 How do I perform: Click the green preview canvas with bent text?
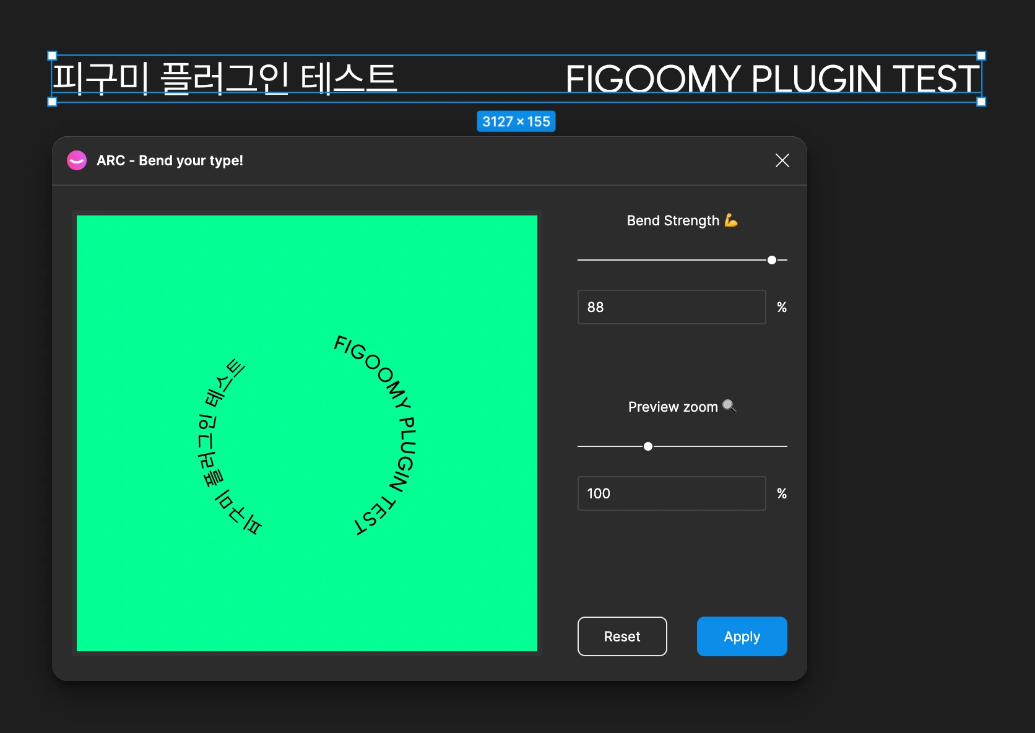point(307,433)
